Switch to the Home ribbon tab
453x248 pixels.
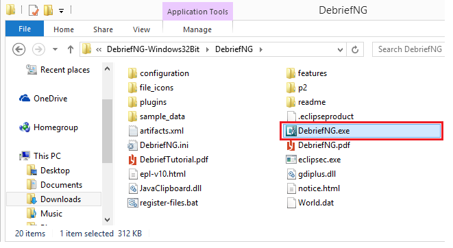pos(64,29)
